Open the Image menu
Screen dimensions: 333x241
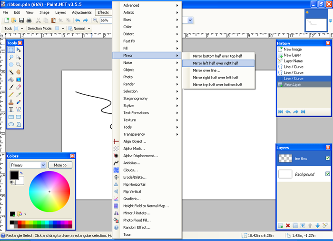(44, 12)
